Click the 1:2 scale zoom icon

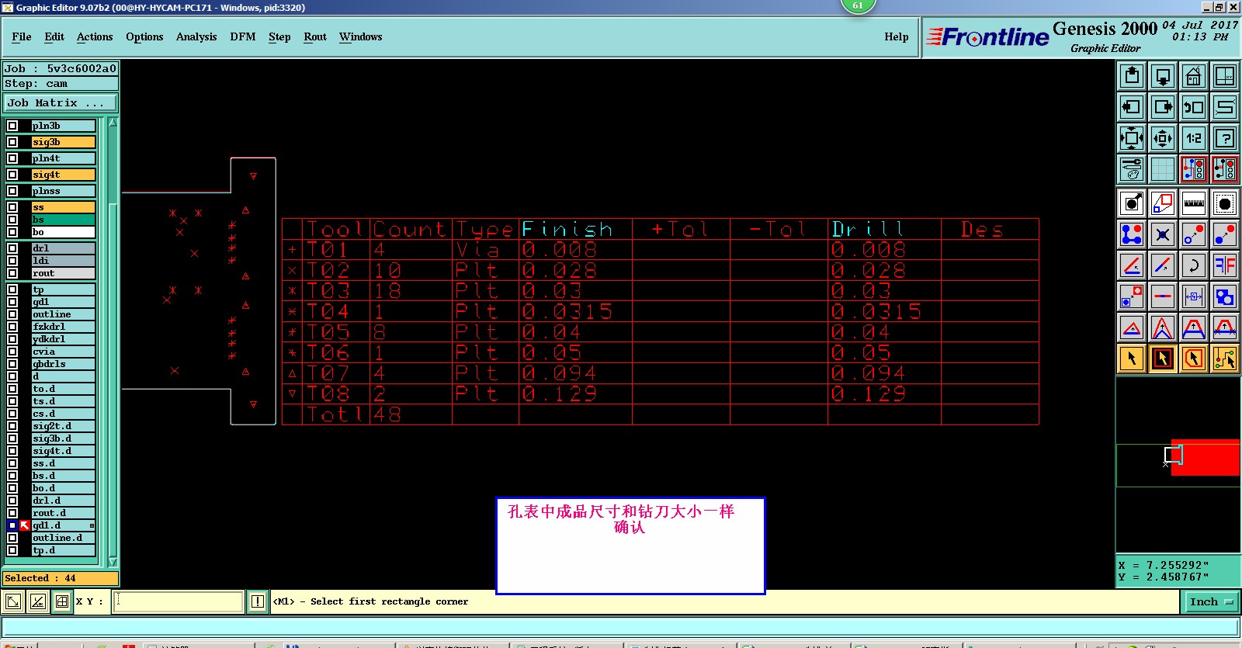[1194, 138]
